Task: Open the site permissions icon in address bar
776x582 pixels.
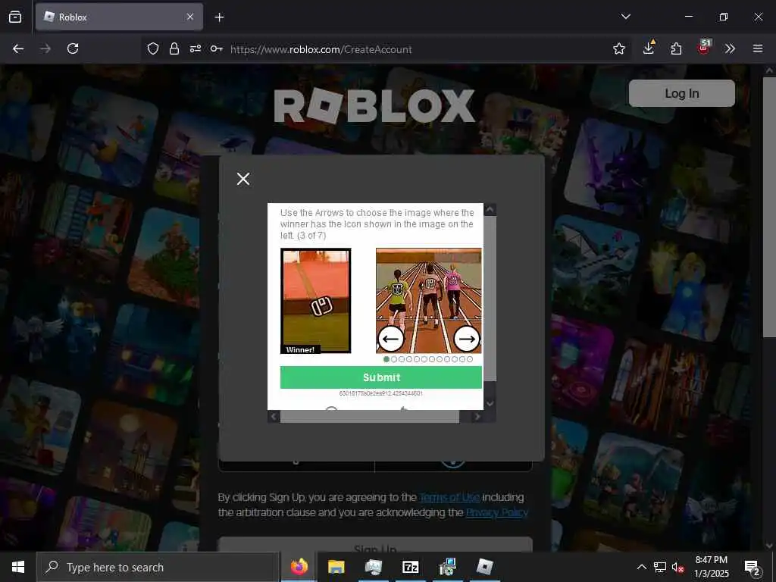Action: (x=195, y=48)
